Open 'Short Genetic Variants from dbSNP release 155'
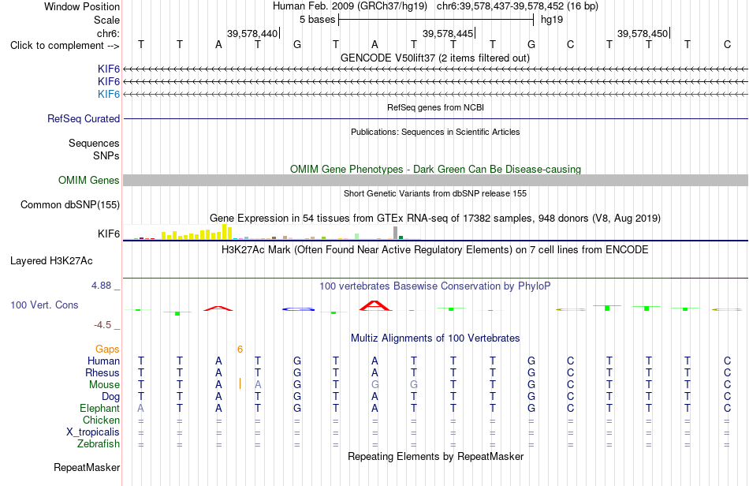Viewport: 749px width, 486px height. click(435, 193)
